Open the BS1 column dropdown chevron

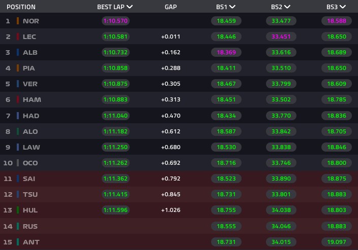point(232,7)
